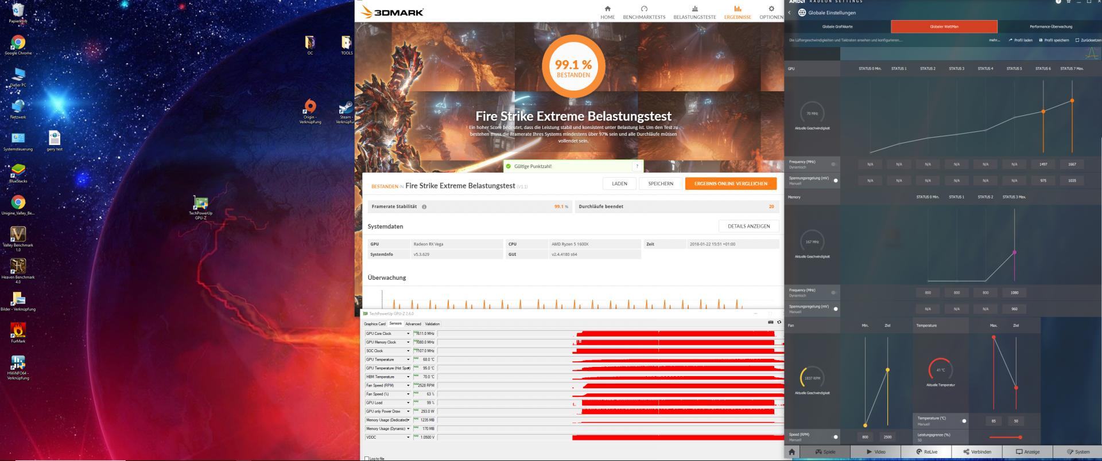Open Dieser PC desktop icon
The image size is (1102, 461).
[18, 77]
